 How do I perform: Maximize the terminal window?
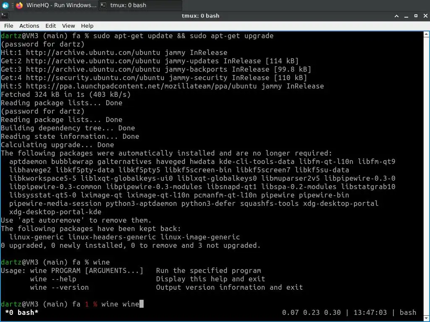[416, 16]
